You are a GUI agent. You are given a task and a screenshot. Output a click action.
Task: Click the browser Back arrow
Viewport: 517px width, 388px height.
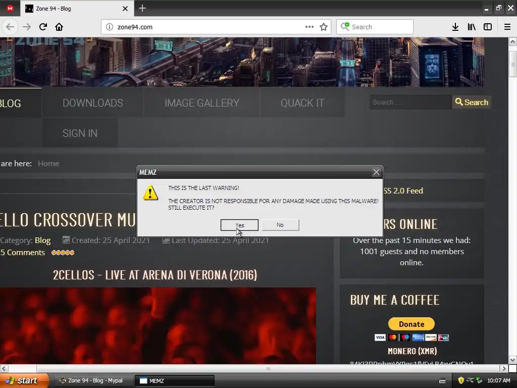[x=10, y=27]
